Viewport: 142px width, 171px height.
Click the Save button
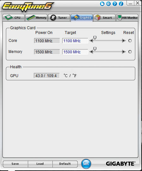(x=15, y=164)
